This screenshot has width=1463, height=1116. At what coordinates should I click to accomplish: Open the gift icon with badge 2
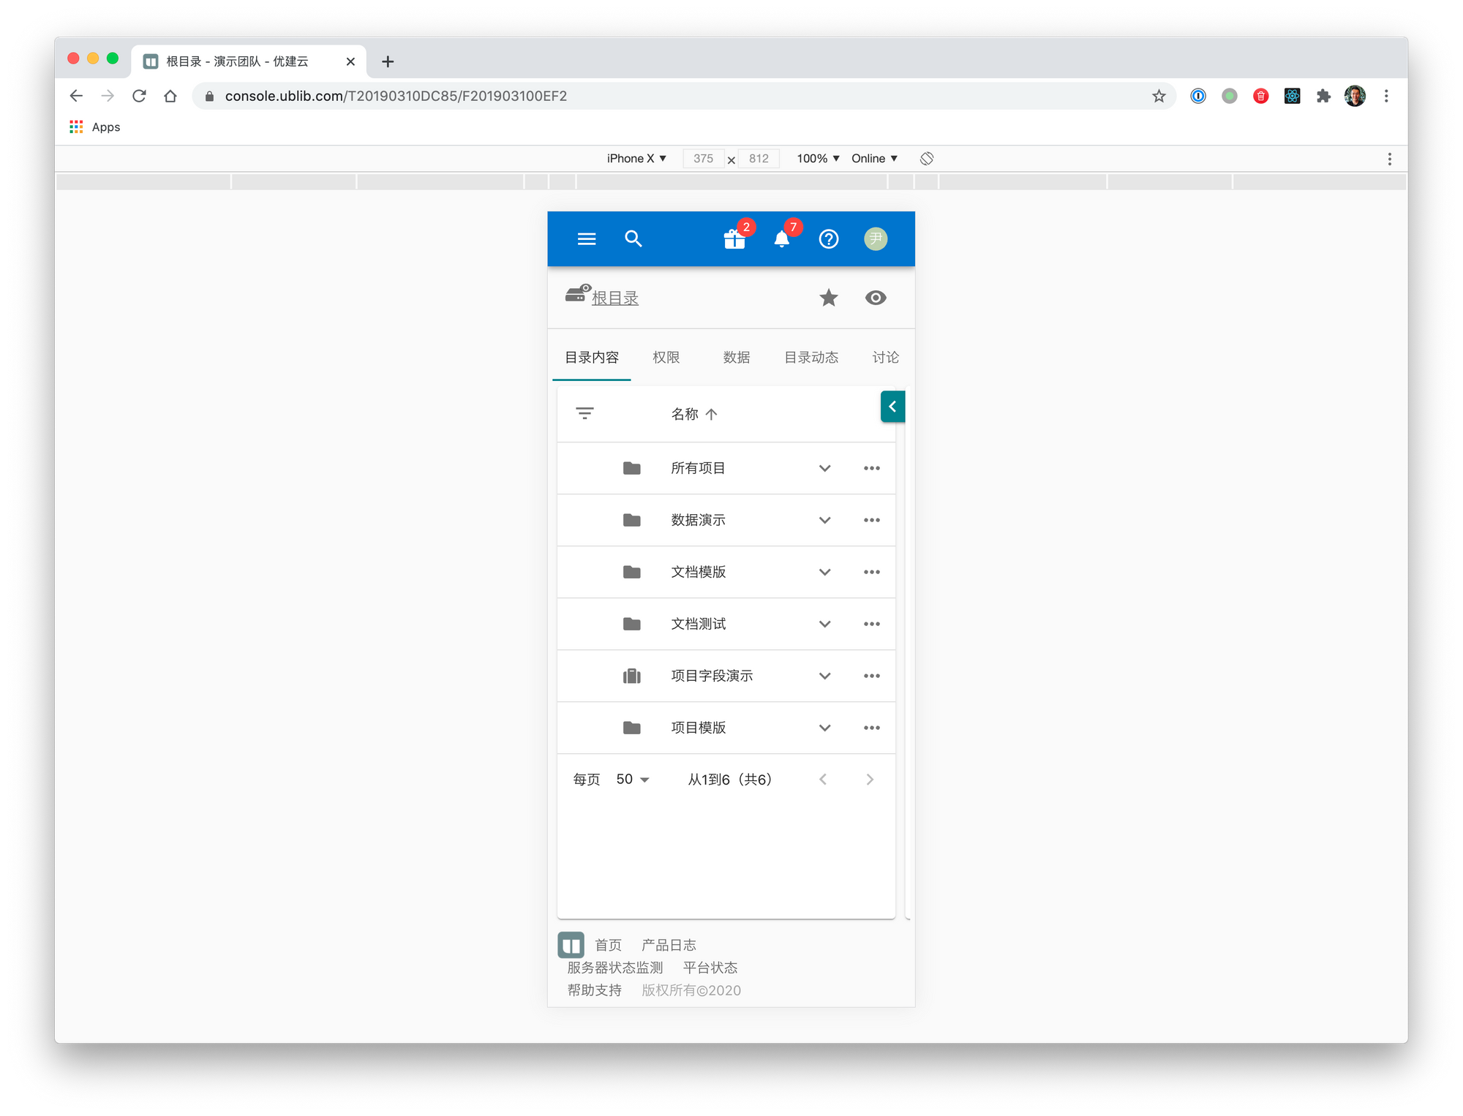(734, 239)
